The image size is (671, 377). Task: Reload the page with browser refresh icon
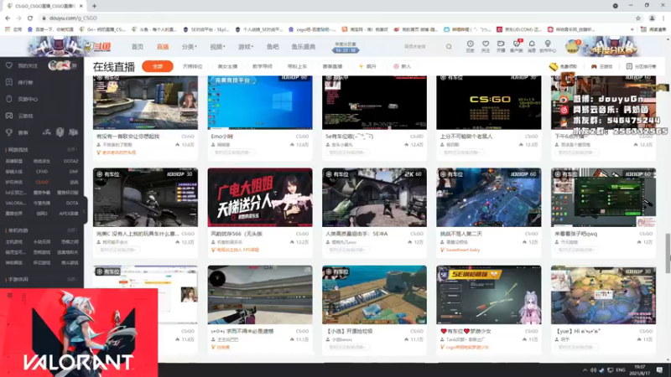(x=30, y=18)
